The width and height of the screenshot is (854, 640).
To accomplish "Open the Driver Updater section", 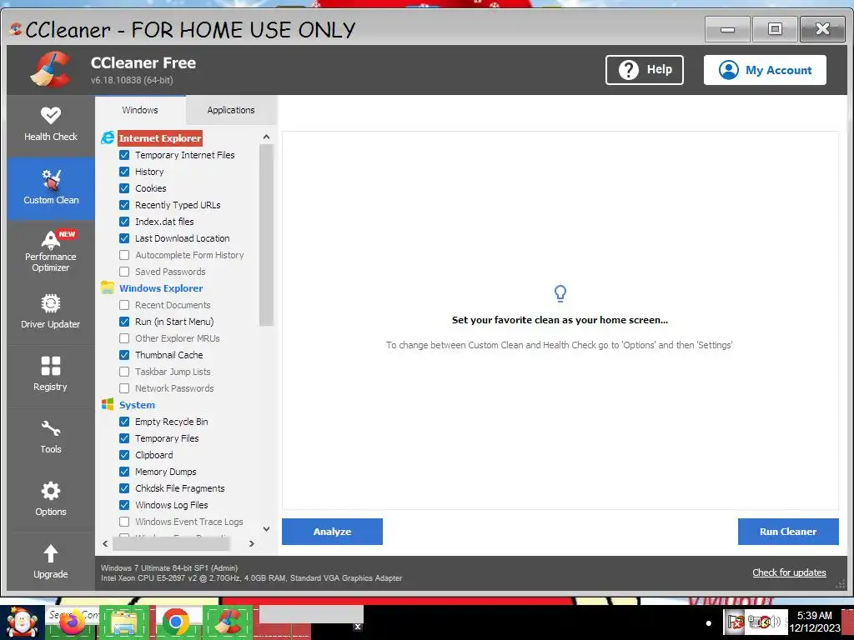I will pos(51,313).
